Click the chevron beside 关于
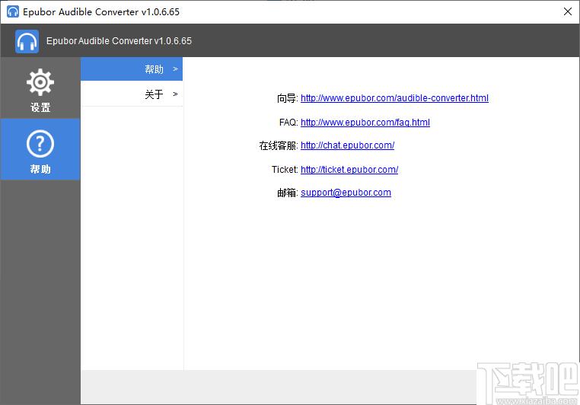Screen dimensions: 580x405 pos(175,94)
